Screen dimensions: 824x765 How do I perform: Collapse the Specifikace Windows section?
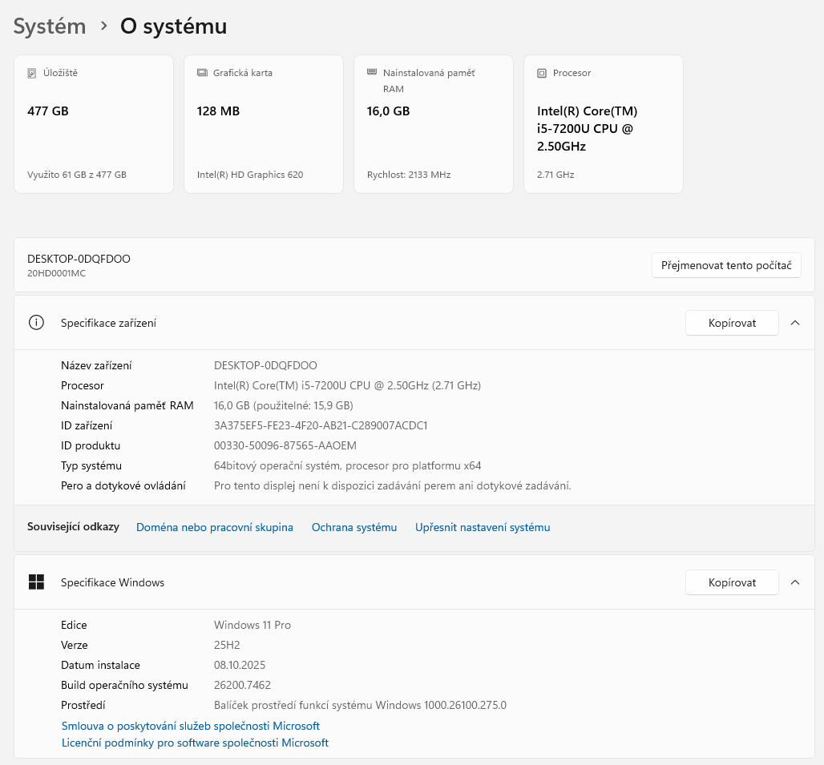click(x=795, y=582)
